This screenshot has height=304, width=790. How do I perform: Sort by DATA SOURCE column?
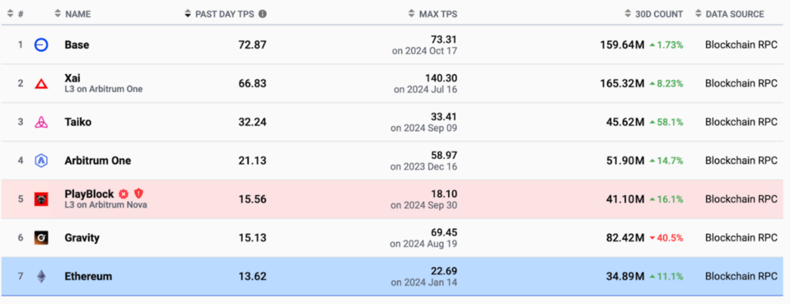[x=729, y=14]
